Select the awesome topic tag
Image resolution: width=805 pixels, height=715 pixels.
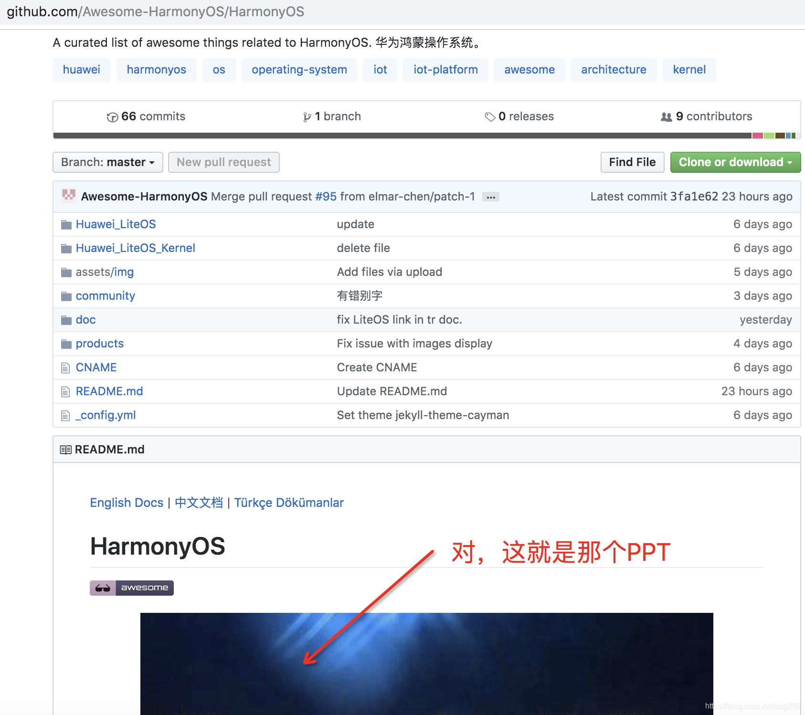pos(530,70)
